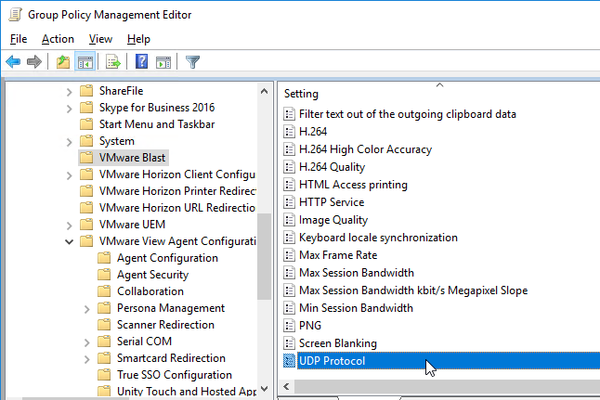Select the Max Session Bandwidth setting

coord(357,273)
